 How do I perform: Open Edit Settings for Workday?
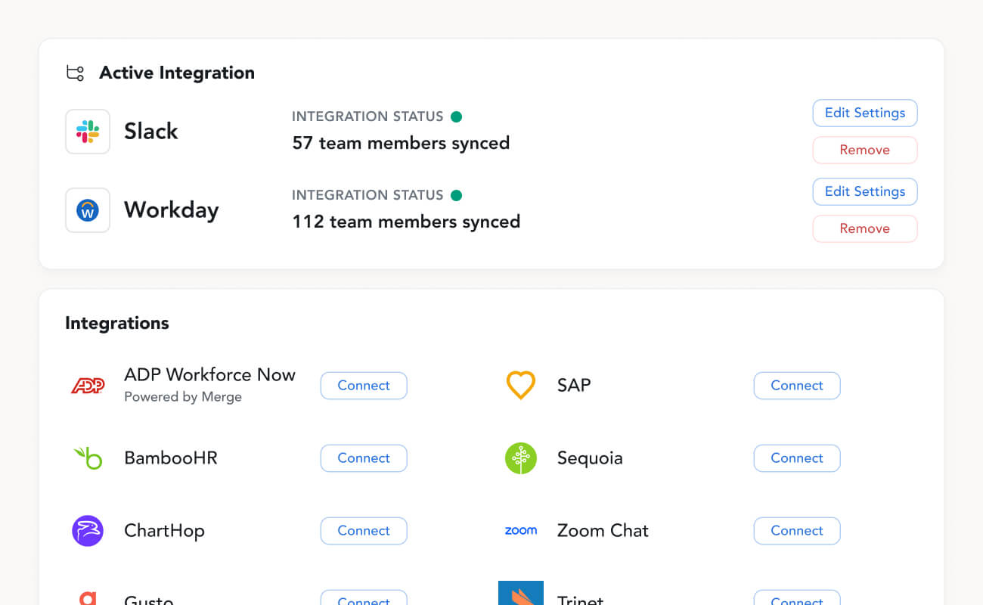click(864, 192)
